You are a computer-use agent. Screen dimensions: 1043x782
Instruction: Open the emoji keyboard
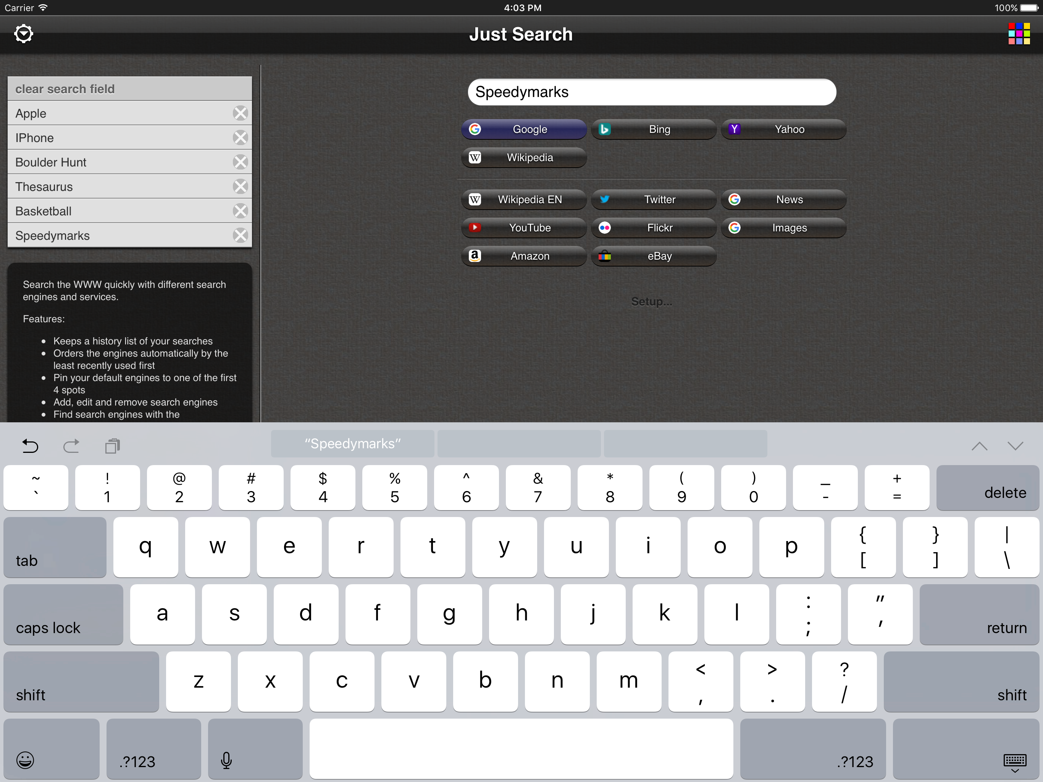(52, 749)
